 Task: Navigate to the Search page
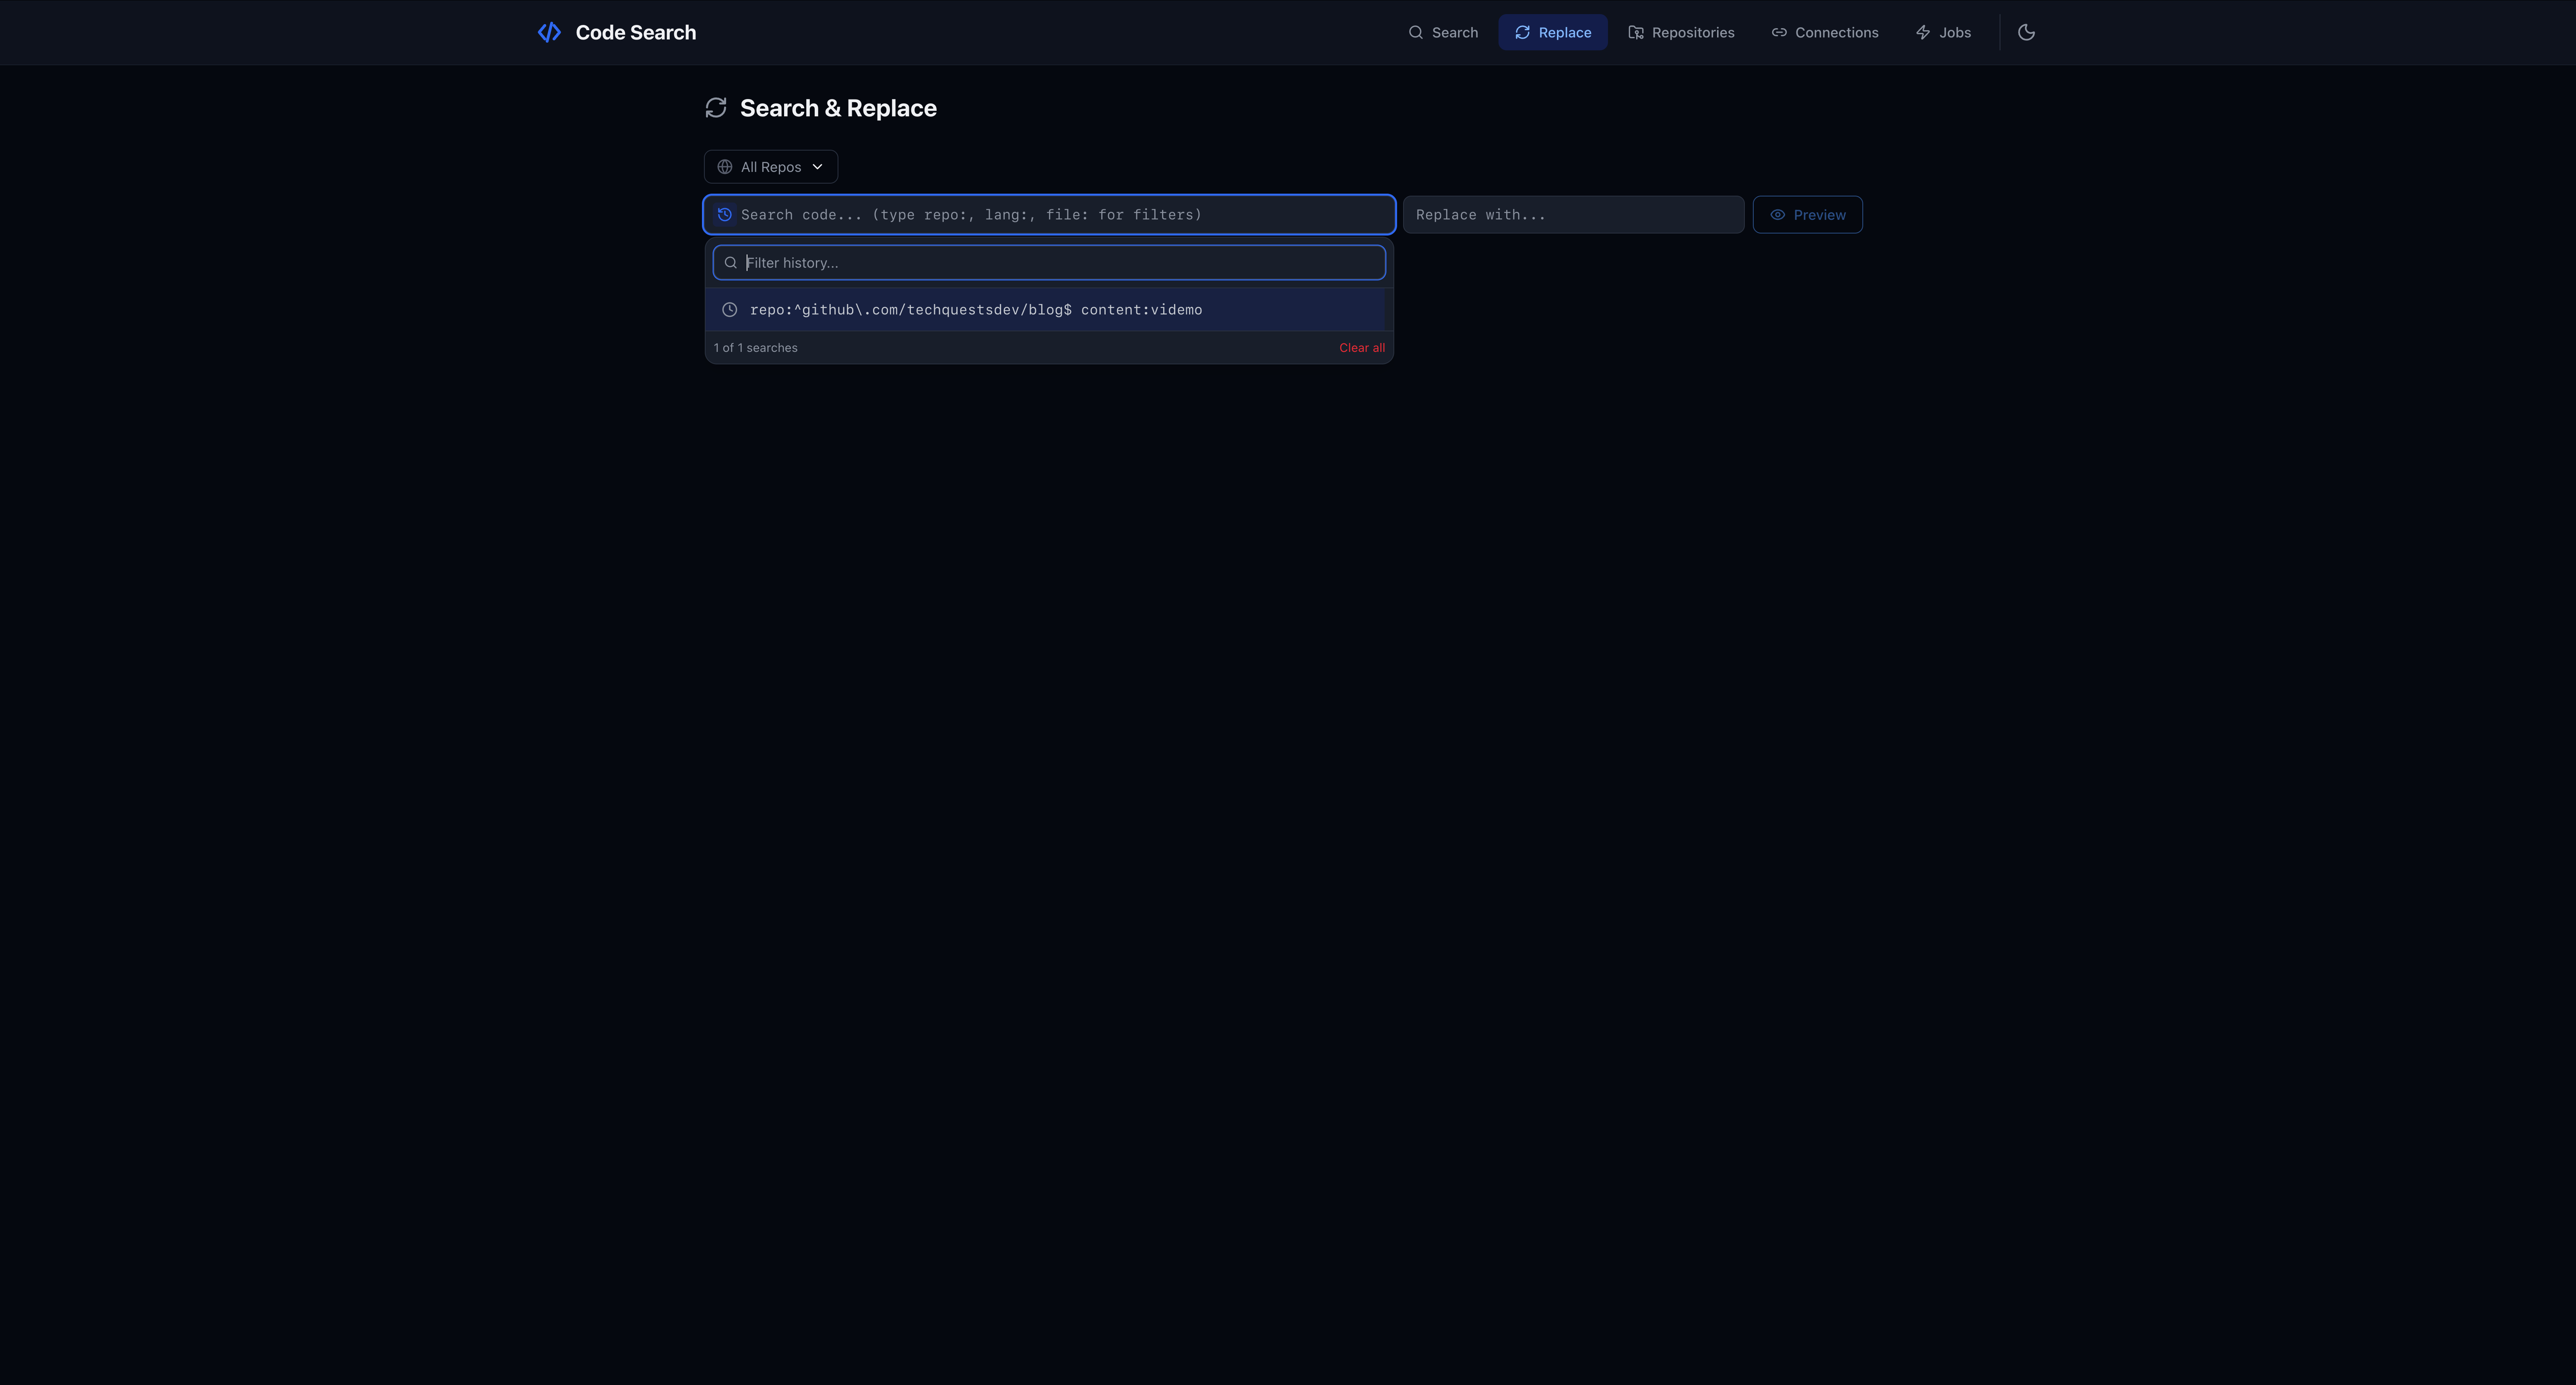1443,32
